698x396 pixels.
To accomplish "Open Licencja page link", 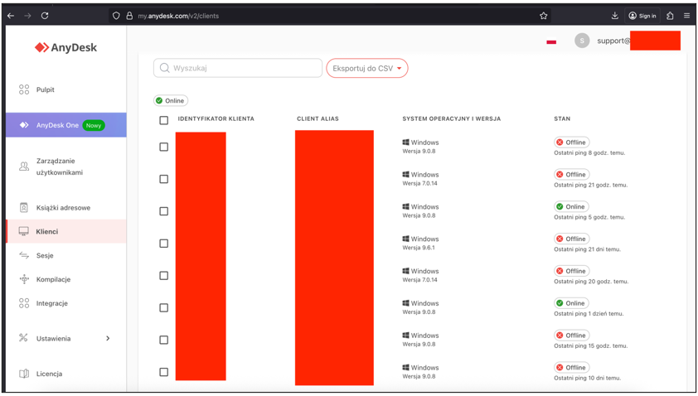I will pyautogui.click(x=49, y=374).
